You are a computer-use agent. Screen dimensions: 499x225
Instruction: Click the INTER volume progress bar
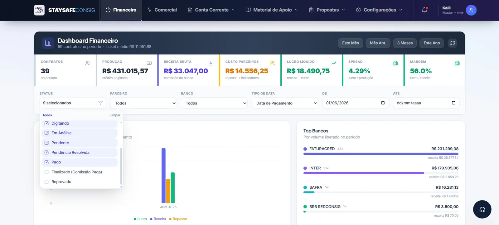pyautogui.click(x=381, y=173)
